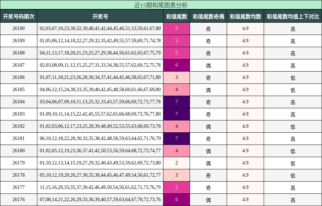Click the purple tail value 6 for issue 26187
The height and width of the screenshot is (206, 322).
point(177,65)
